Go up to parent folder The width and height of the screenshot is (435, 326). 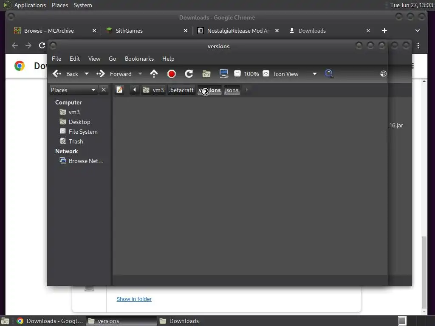coord(154,74)
